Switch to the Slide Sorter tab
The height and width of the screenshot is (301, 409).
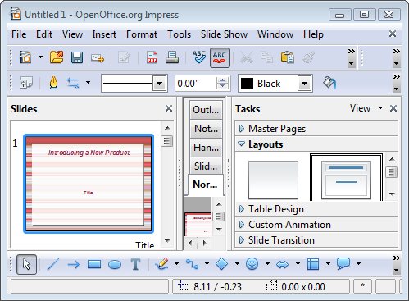[x=206, y=166]
